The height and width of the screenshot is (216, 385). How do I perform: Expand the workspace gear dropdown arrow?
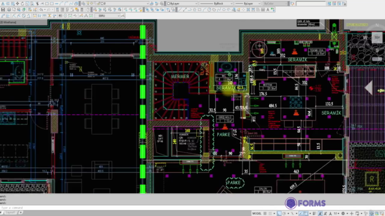coord(347,214)
